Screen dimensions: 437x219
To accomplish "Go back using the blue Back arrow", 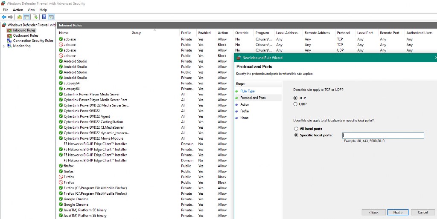I will [x=4, y=17].
